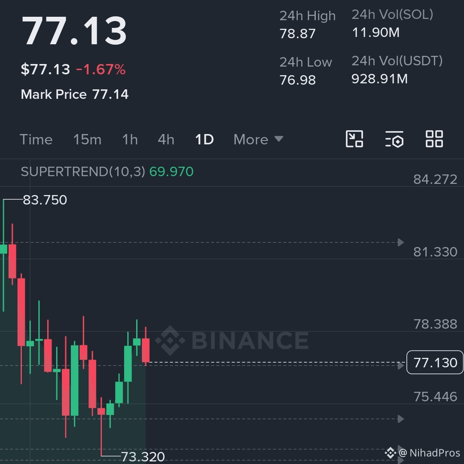Switch to the Time chart view
This screenshot has height=464, width=464.
[x=36, y=139]
